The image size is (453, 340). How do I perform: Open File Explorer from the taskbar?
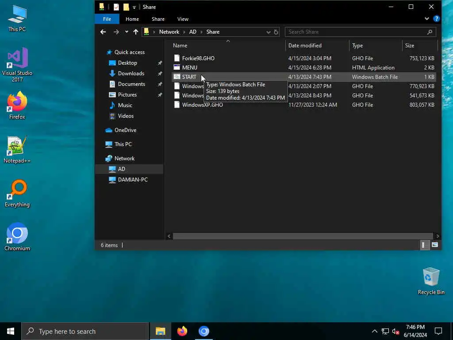pos(160,331)
